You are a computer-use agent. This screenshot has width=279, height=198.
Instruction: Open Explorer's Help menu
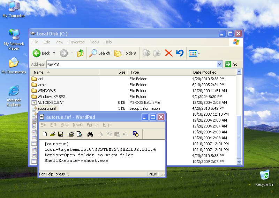108,42
